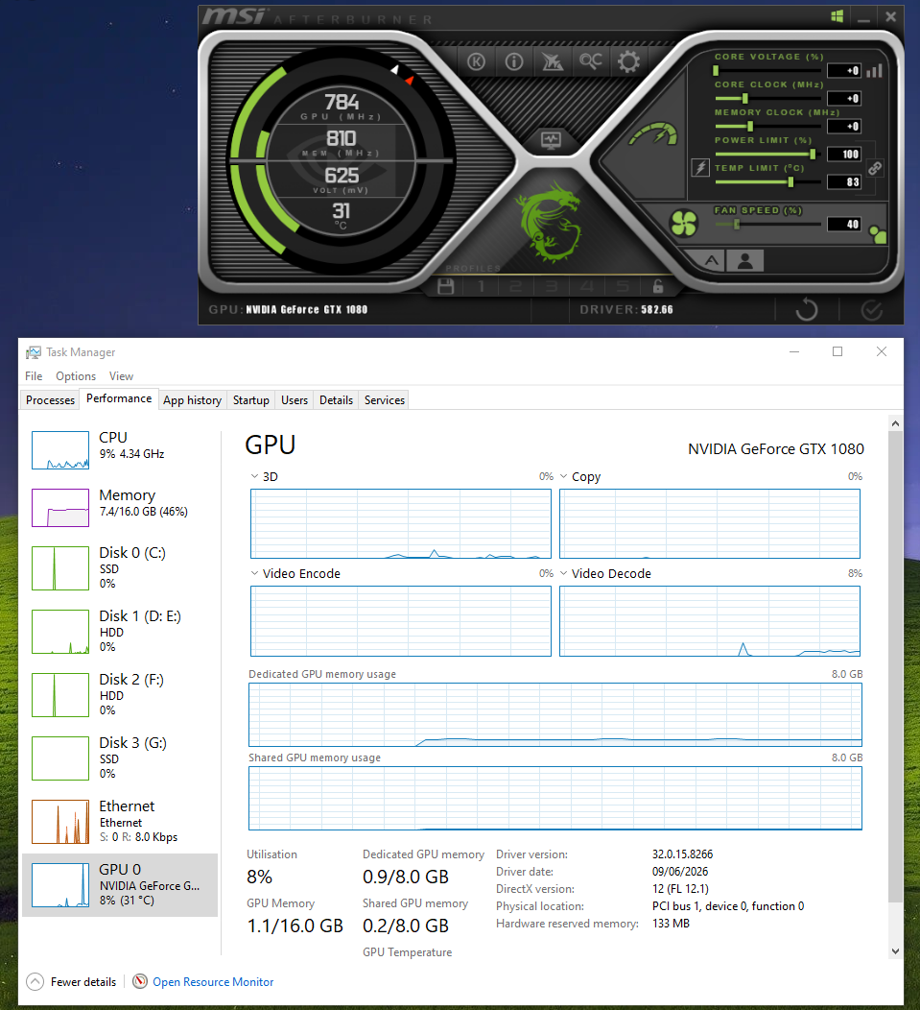
Task: Switch to the App history tab
Action: (192, 400)
